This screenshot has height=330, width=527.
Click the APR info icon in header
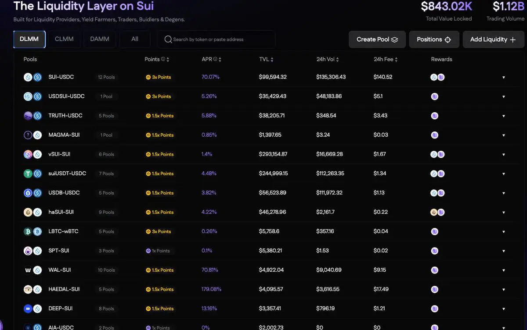tap(215, 59)
